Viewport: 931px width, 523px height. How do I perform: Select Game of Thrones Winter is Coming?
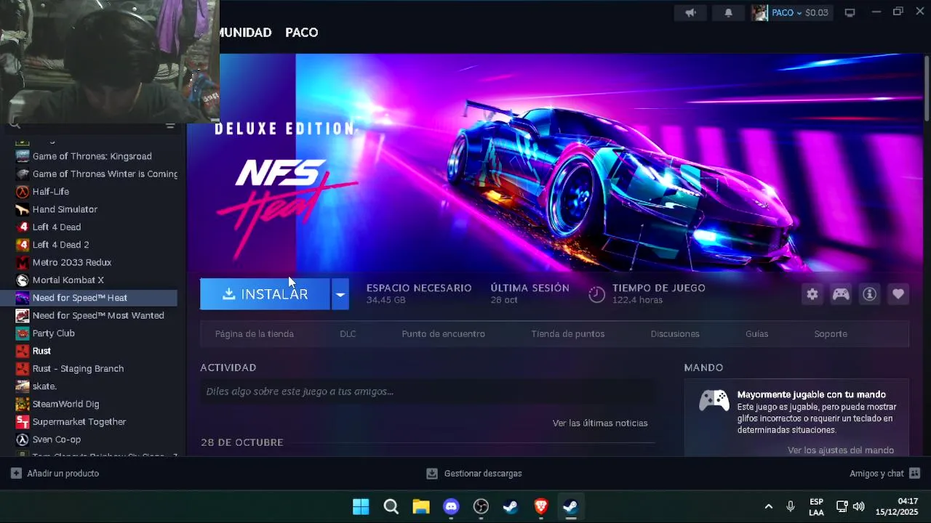tap(96, 174)
